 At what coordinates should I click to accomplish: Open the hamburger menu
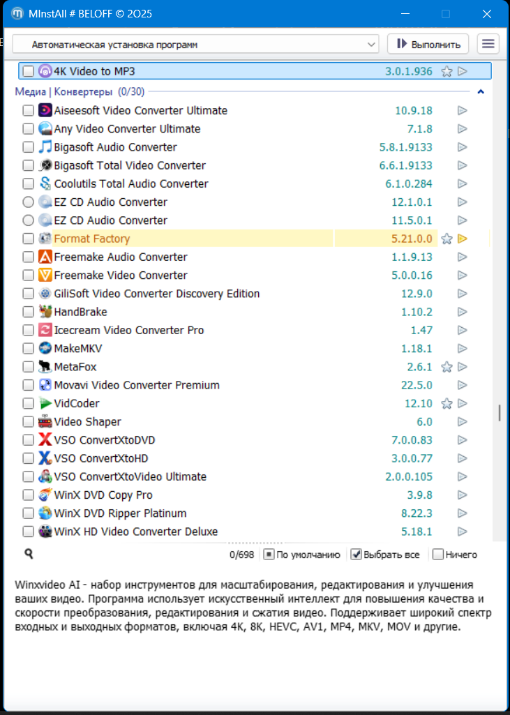488,44
